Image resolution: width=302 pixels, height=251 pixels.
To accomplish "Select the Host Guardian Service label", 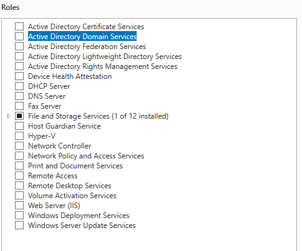I will pyautogui.click(x=64, y=126).
